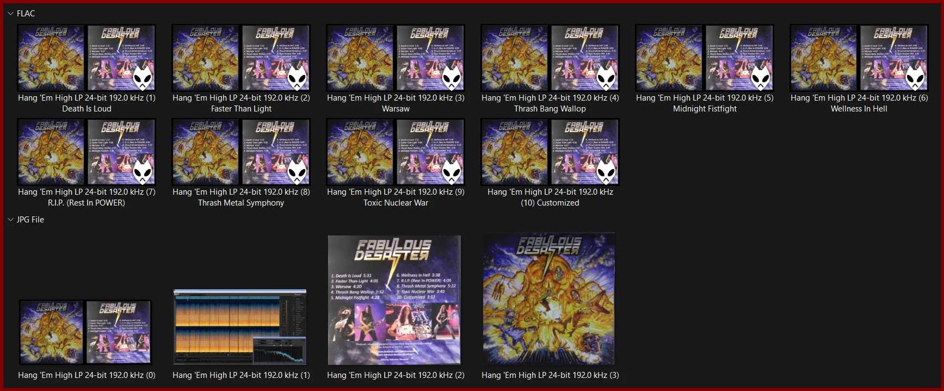Click the filename text 'Toxic Nuclear War'

(x=396, y=203)
